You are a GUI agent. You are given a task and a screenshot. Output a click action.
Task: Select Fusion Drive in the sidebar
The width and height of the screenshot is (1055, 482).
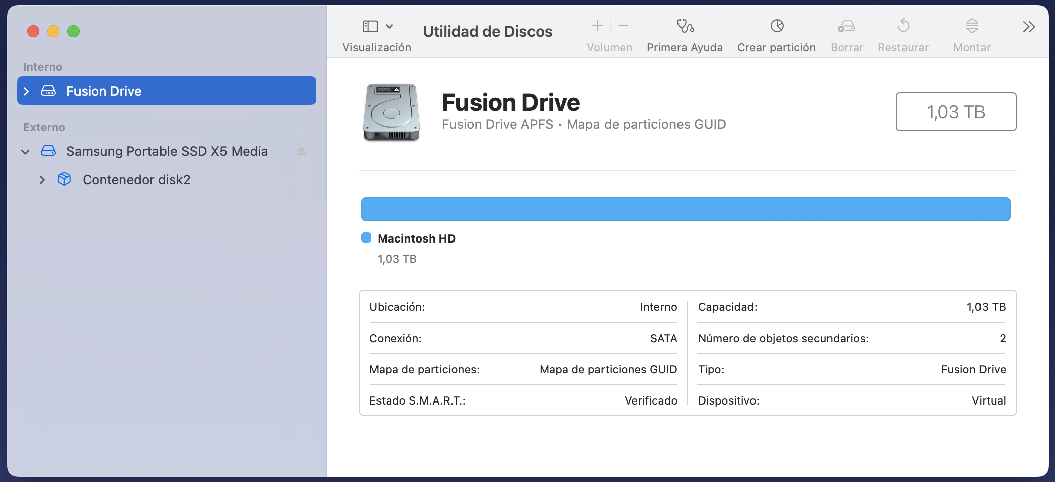[167, 91]
